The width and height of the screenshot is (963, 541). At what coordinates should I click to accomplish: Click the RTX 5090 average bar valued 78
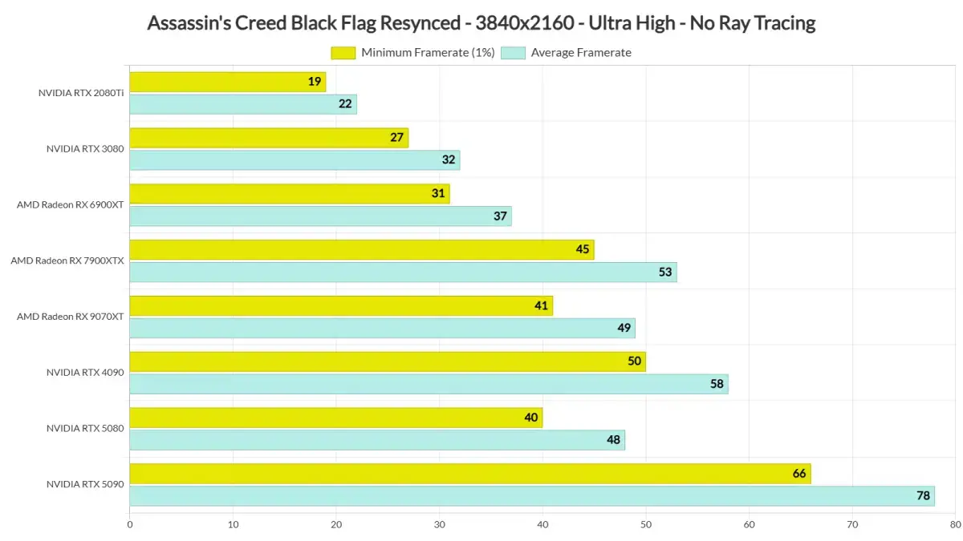point(532,496)
